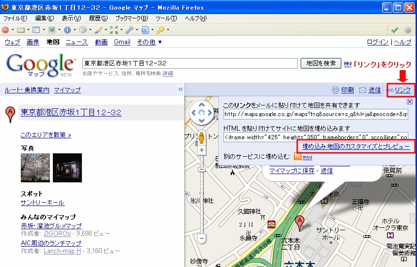The image size is (417, 267).
Task: Click the Images icon in toolbar
Action: pos(52,30)
